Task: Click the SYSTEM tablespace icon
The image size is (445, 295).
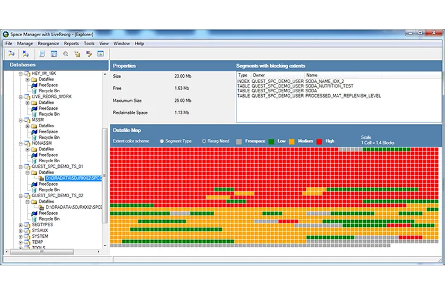Action: [28, 236]
